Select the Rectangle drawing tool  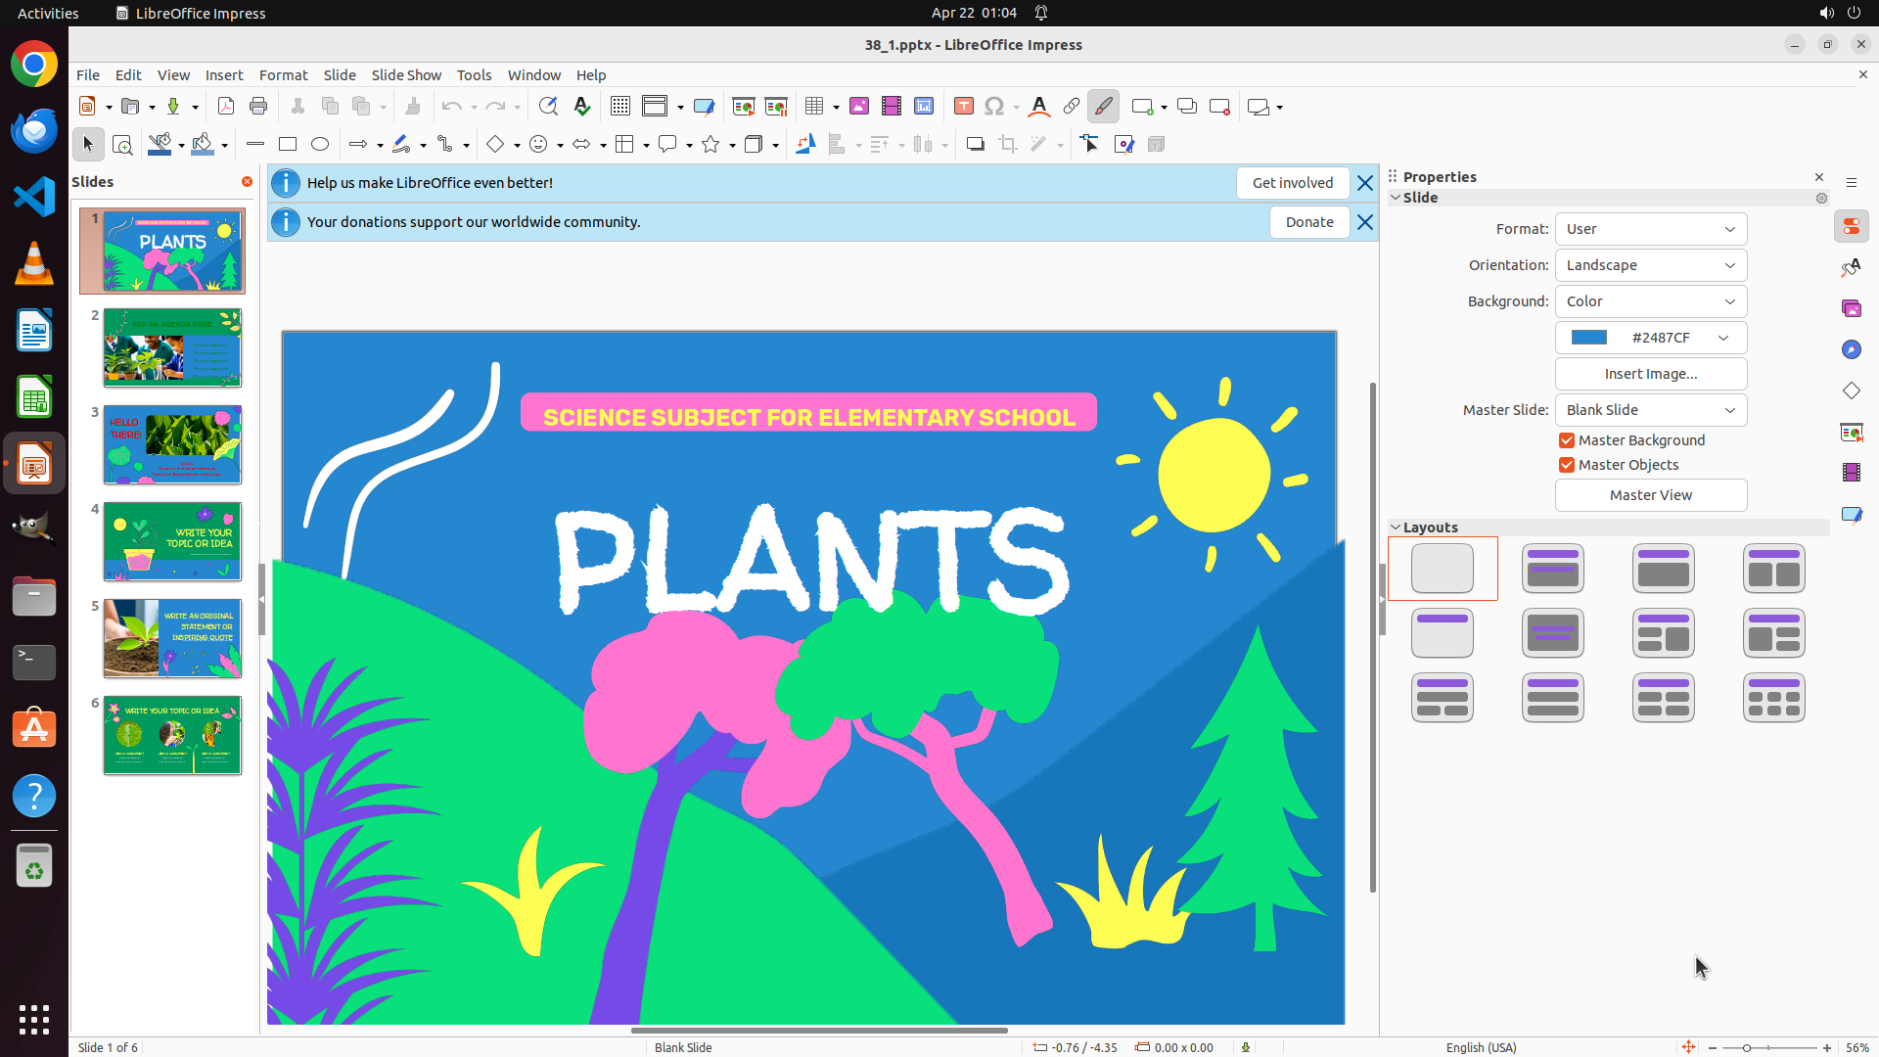[x=288, y=145]
